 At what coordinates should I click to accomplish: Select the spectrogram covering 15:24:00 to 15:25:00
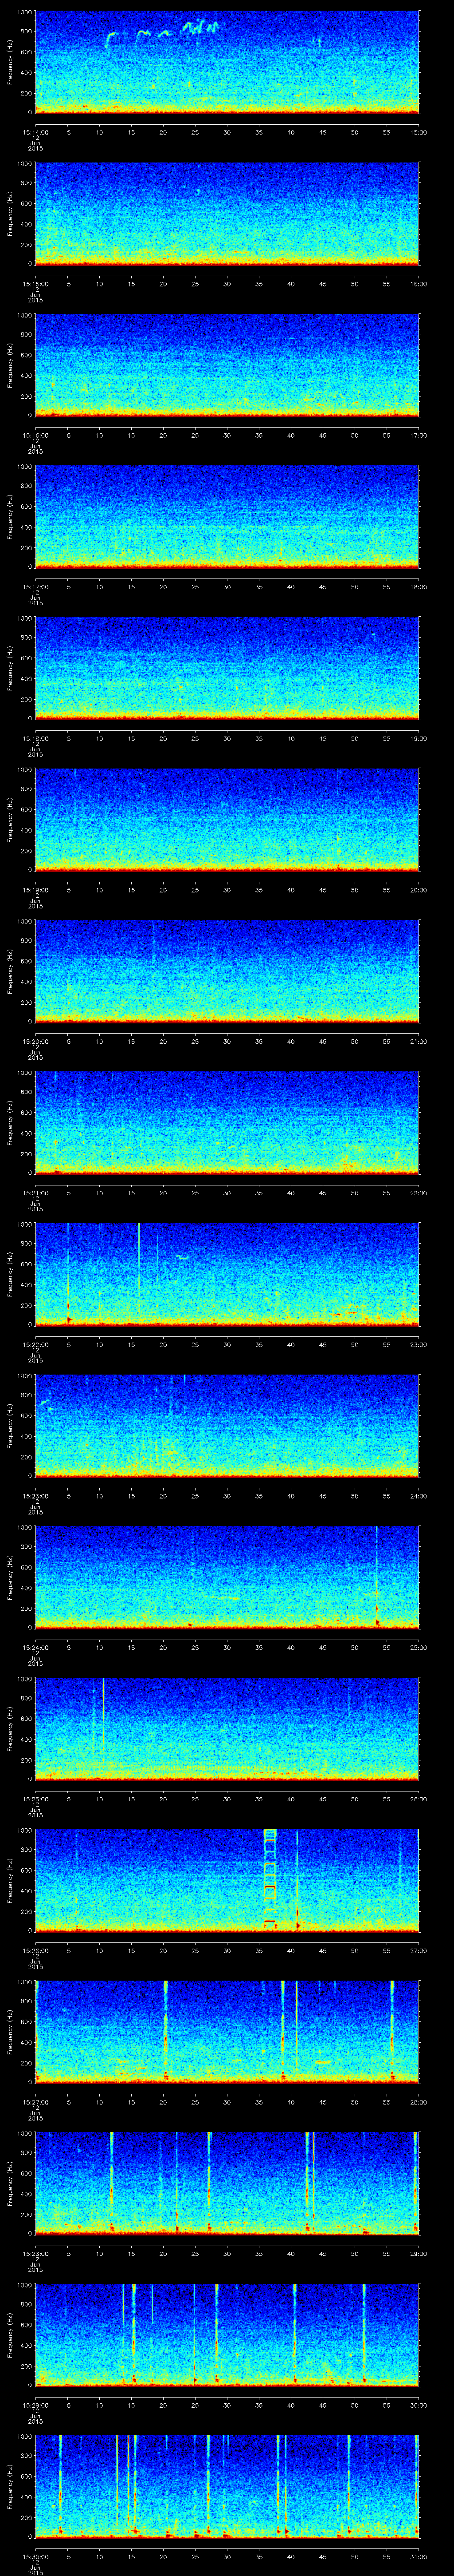click(227, 1577)
